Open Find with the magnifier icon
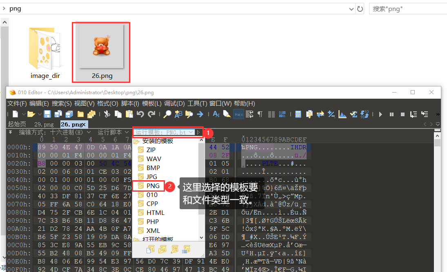This screenshot has height=272, width=447. 167,114
